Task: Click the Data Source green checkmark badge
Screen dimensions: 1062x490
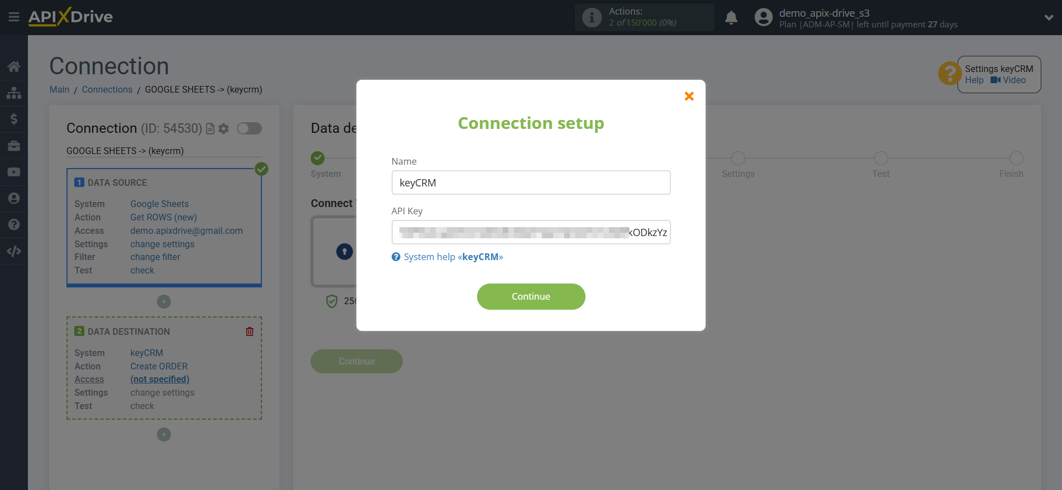Action: 261,169
